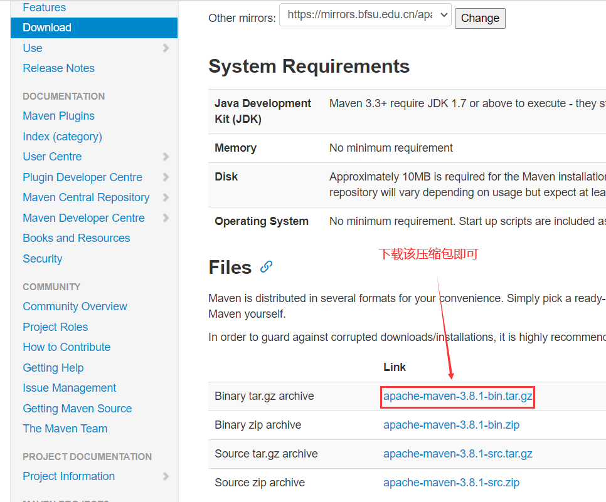The width and height of the screenshot is (606, 502).
Task: Open Maven Developer Centre link
Action: (83, 218)
